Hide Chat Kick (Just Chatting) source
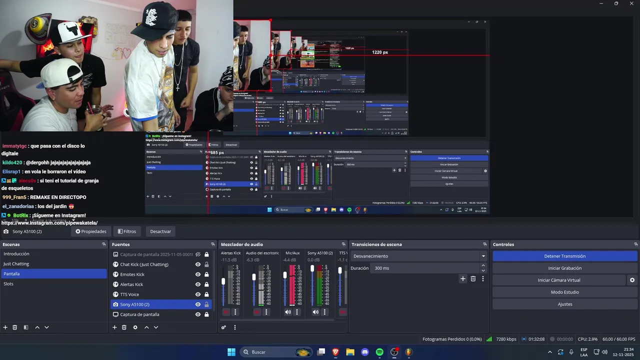Image resolution: width=640 pixels, height=360 pixels. [x=198, y=264]
